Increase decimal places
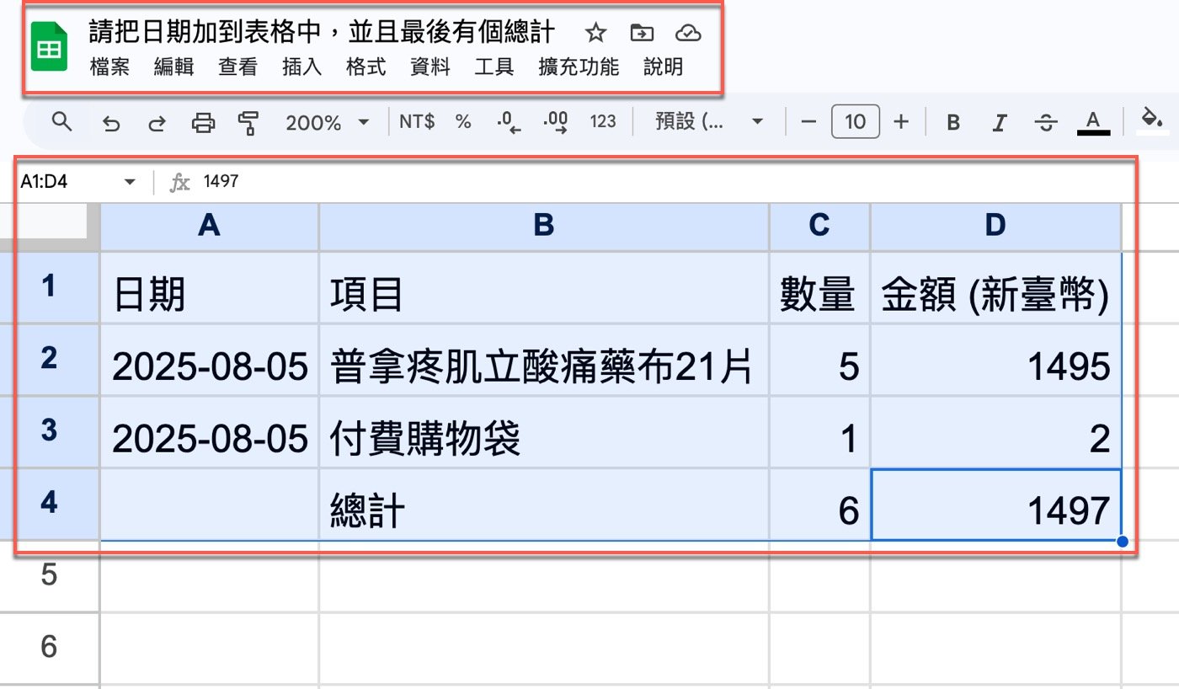1179x689 pixels. [556, 123]
